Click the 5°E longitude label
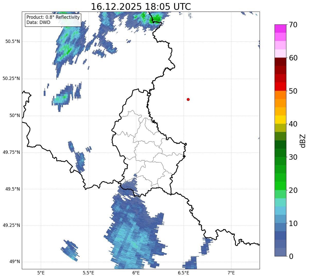Image resolution: width=309 pixels, height=278 pixels. pos(41,273)
